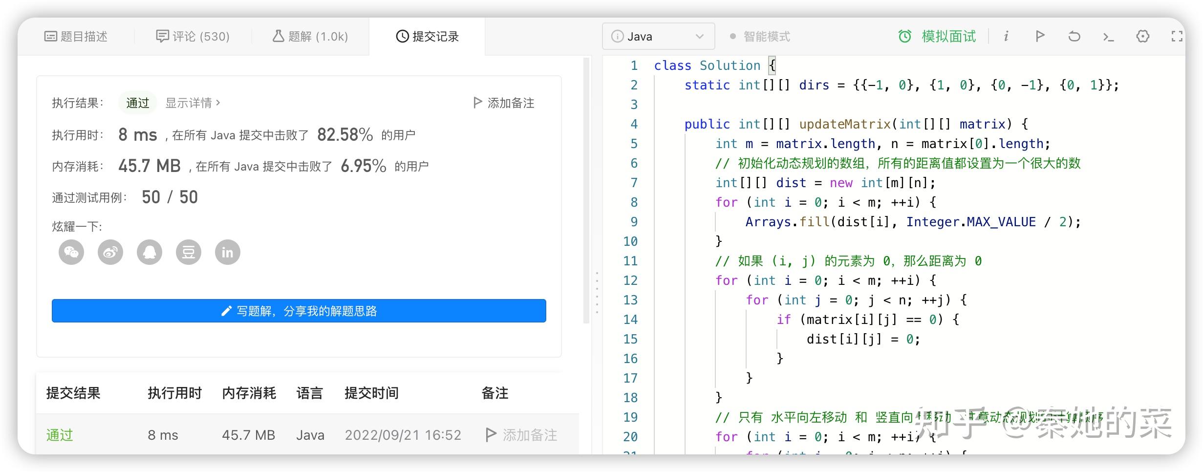Open the 评论 (530) tab
1203x472 pixels.
coord(193,36)
